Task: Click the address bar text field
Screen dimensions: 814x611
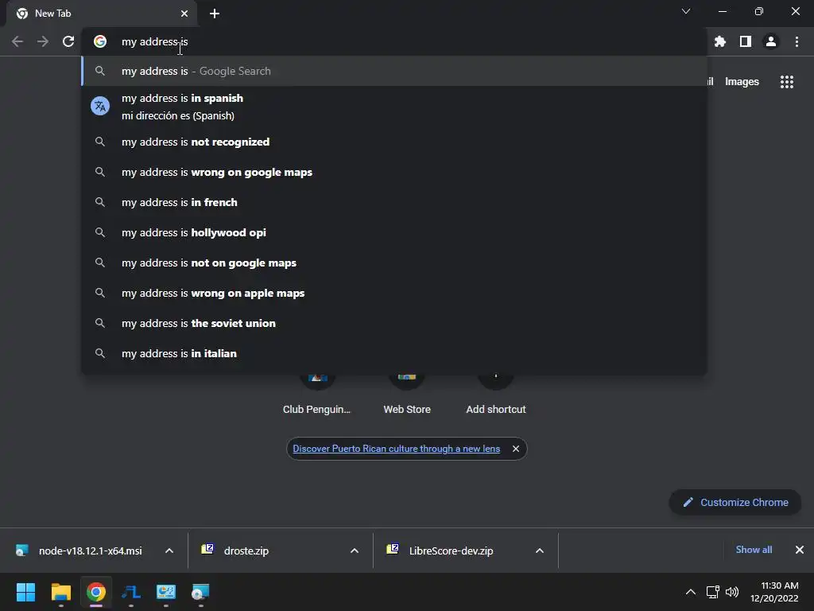Action: (394, 41)
